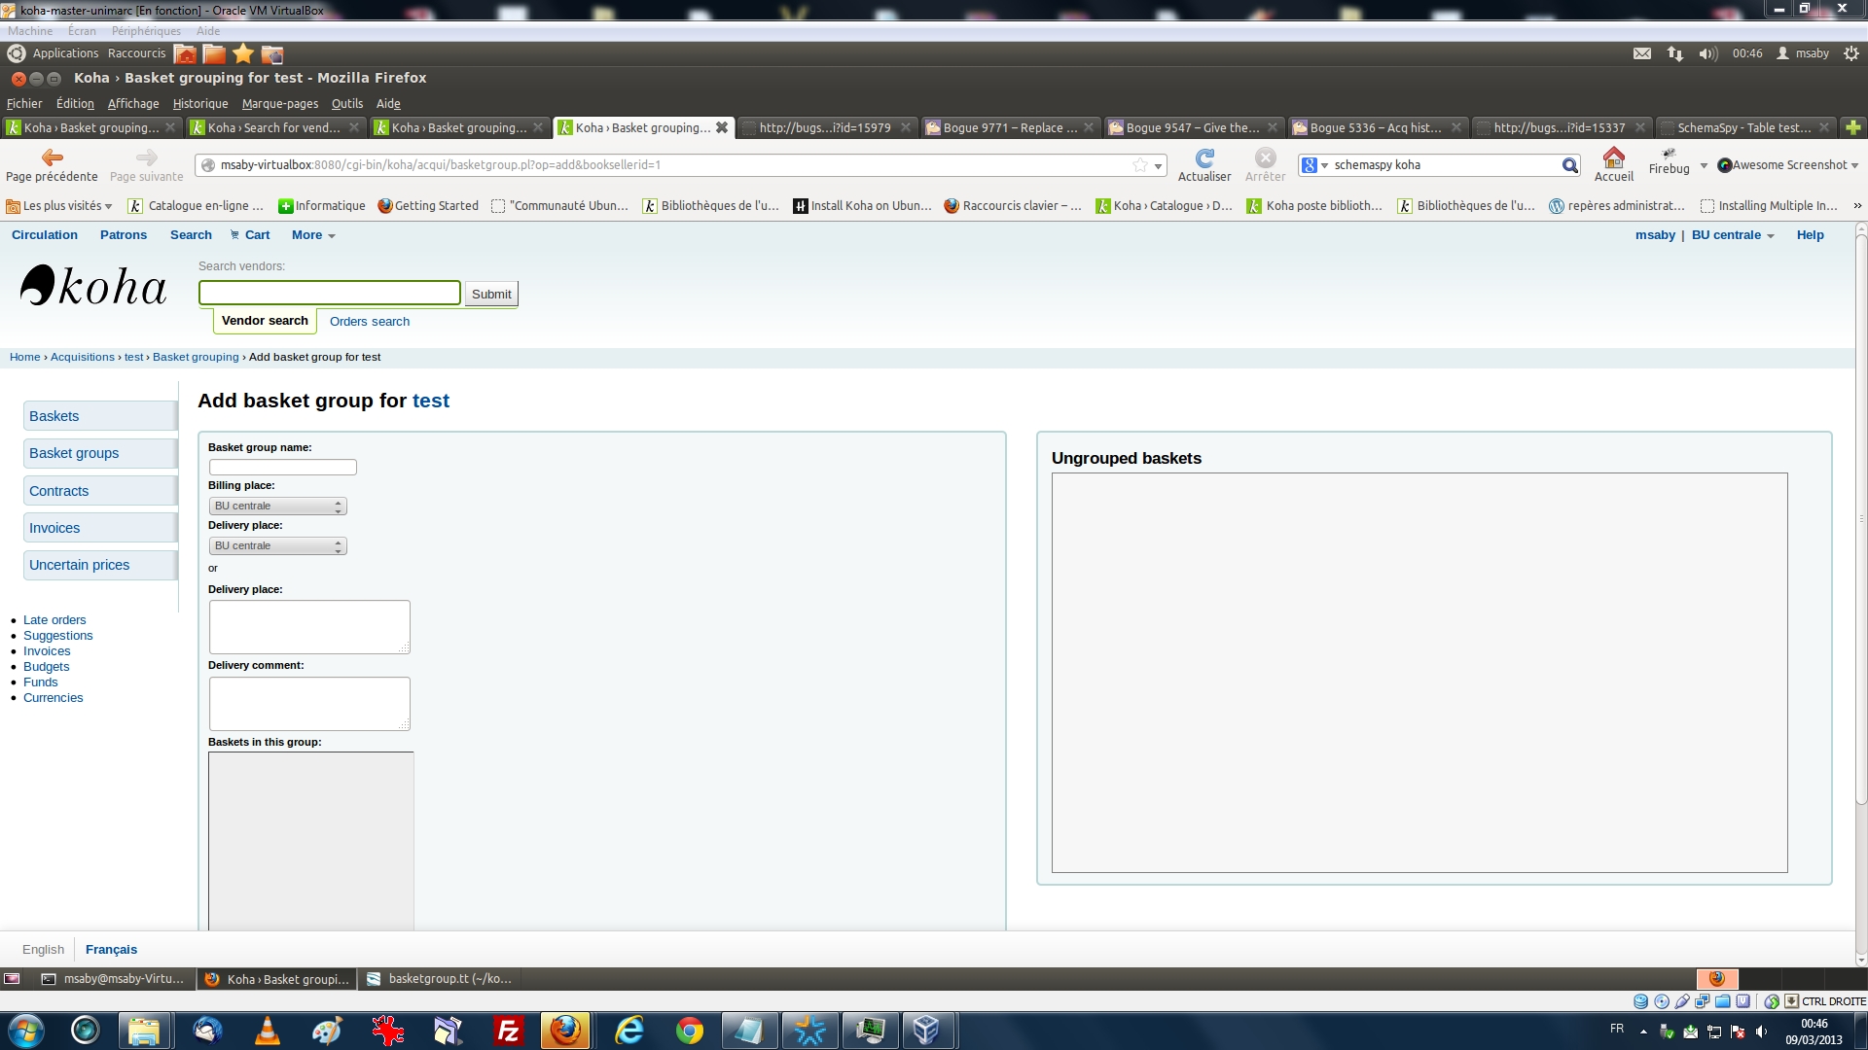1868x1050 pixels.
Task: Open FileZilla from the Windows taskbar
Action: point(508,1031)
